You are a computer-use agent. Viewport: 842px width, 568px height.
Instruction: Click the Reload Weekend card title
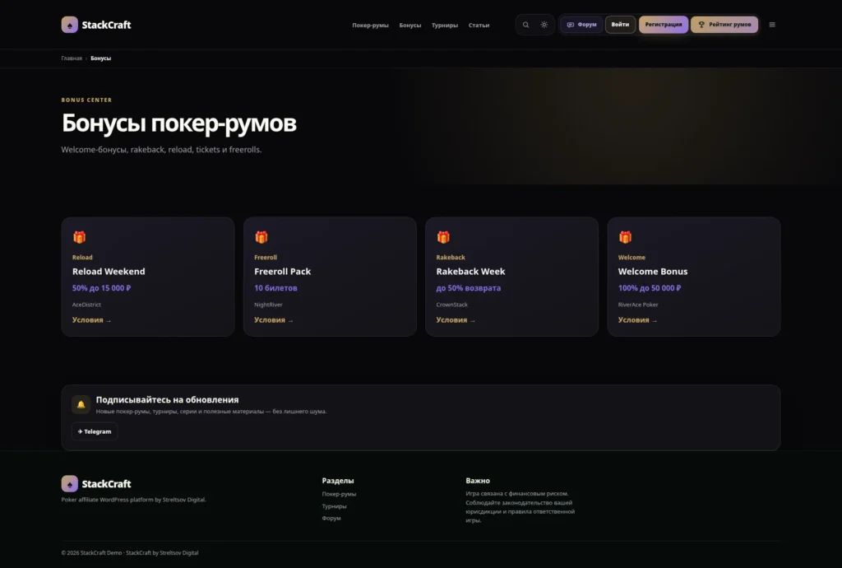(109, 272)
